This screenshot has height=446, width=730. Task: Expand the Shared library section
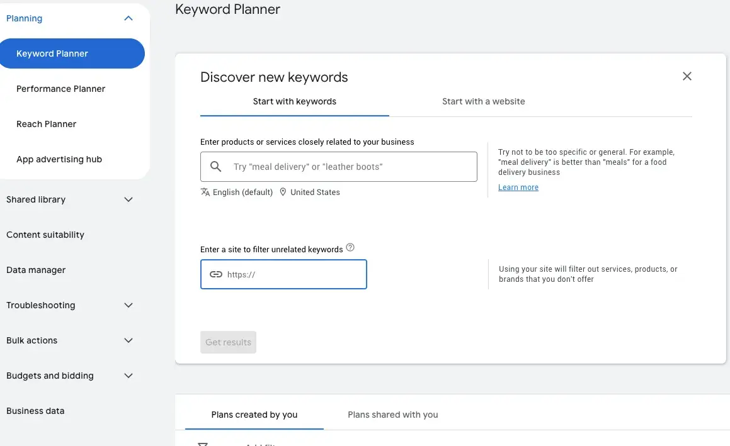[128, 199]
